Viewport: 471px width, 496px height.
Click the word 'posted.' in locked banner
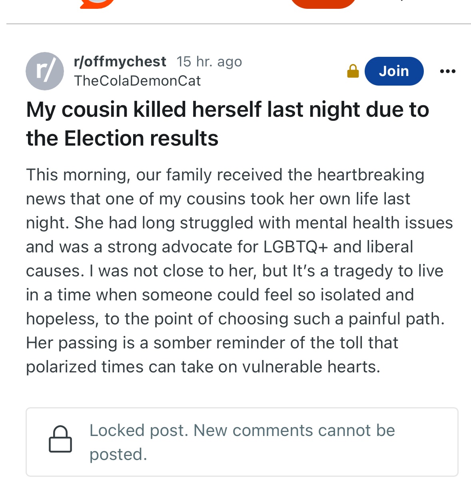click(118, 454)
